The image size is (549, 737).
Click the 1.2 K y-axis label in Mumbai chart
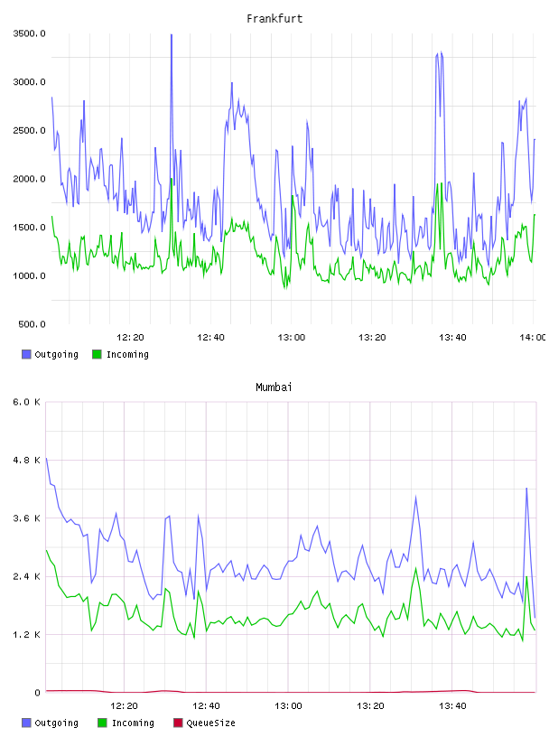(x=27, y=635)
